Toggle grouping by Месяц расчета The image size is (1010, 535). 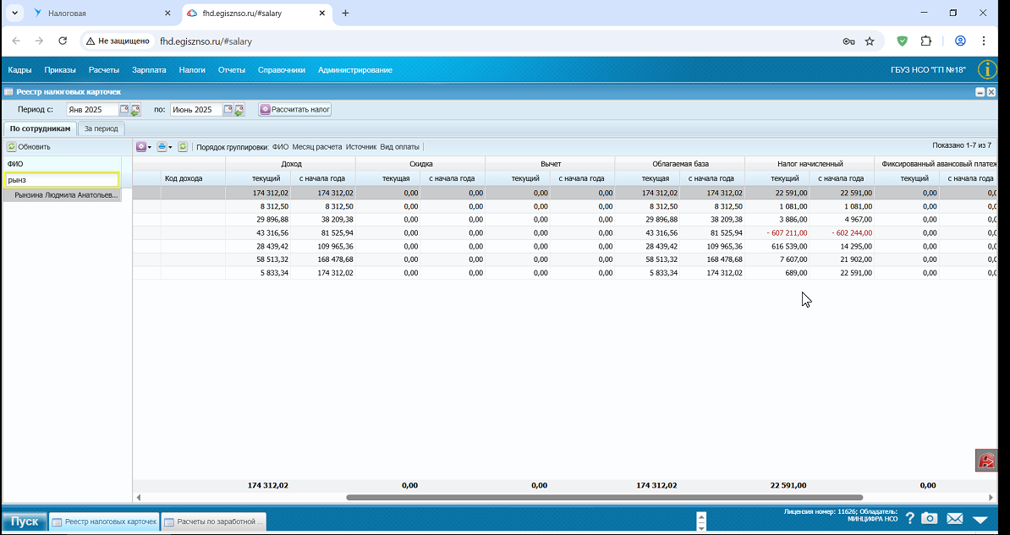(317, 147)
